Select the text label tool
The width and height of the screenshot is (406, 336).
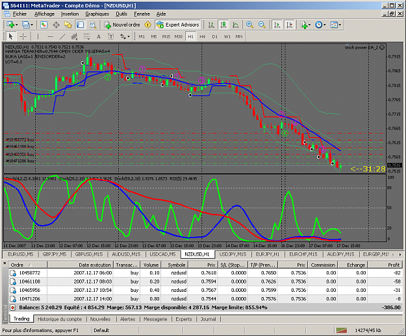pyautogui.click(x=111, y=36)
